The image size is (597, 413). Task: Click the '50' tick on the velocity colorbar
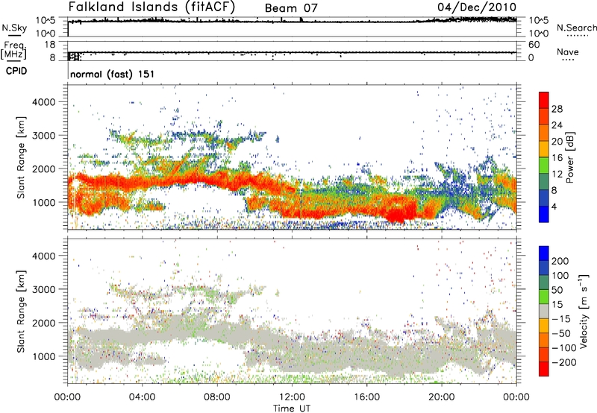(x=557, y=290)
